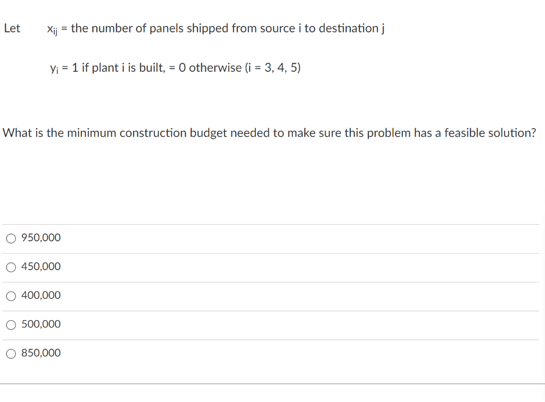Click the question text about construction budget

point(270,133)
